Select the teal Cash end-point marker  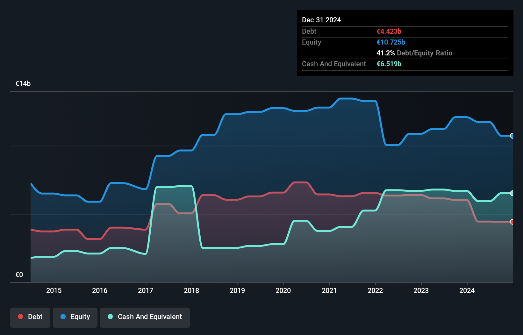point(512,193)
